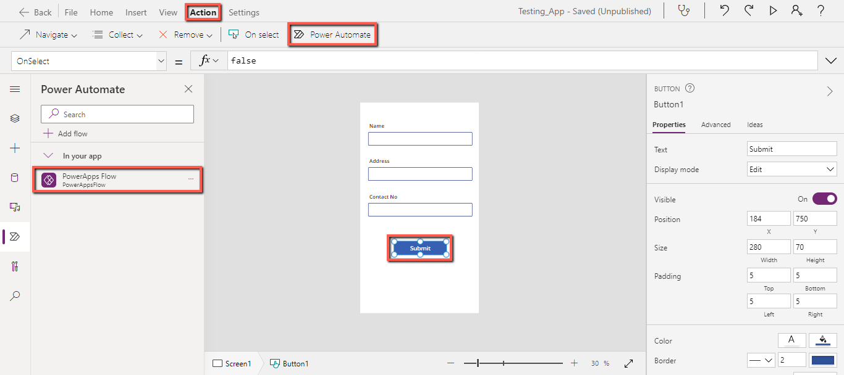Open Media icon in left rail
844x375 pixels.
15,207
